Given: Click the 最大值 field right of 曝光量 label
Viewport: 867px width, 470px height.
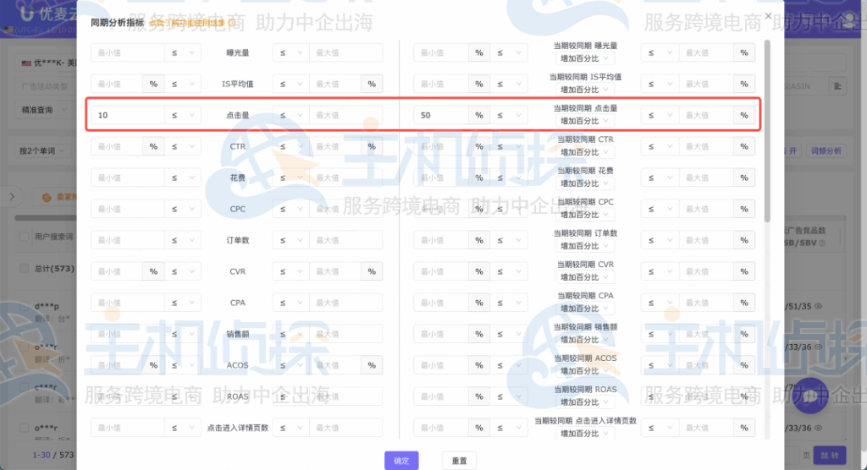Looking at the screenshot, I should click(x=346, y=52).
